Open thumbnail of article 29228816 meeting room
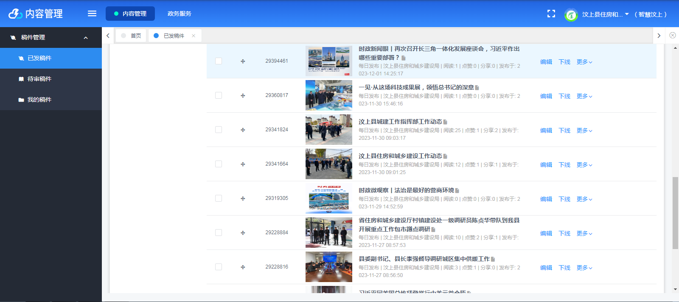679x302 pixels. 329,267
